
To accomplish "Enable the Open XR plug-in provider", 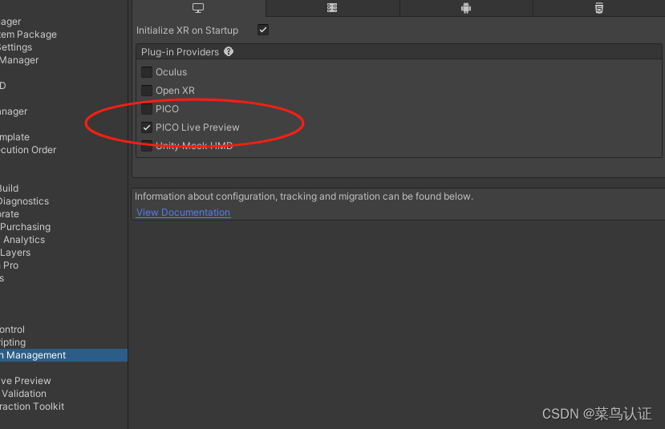I will pyautogui.click(x=147, y=91).
